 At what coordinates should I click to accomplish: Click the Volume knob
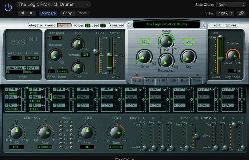(x=233, y=56)
